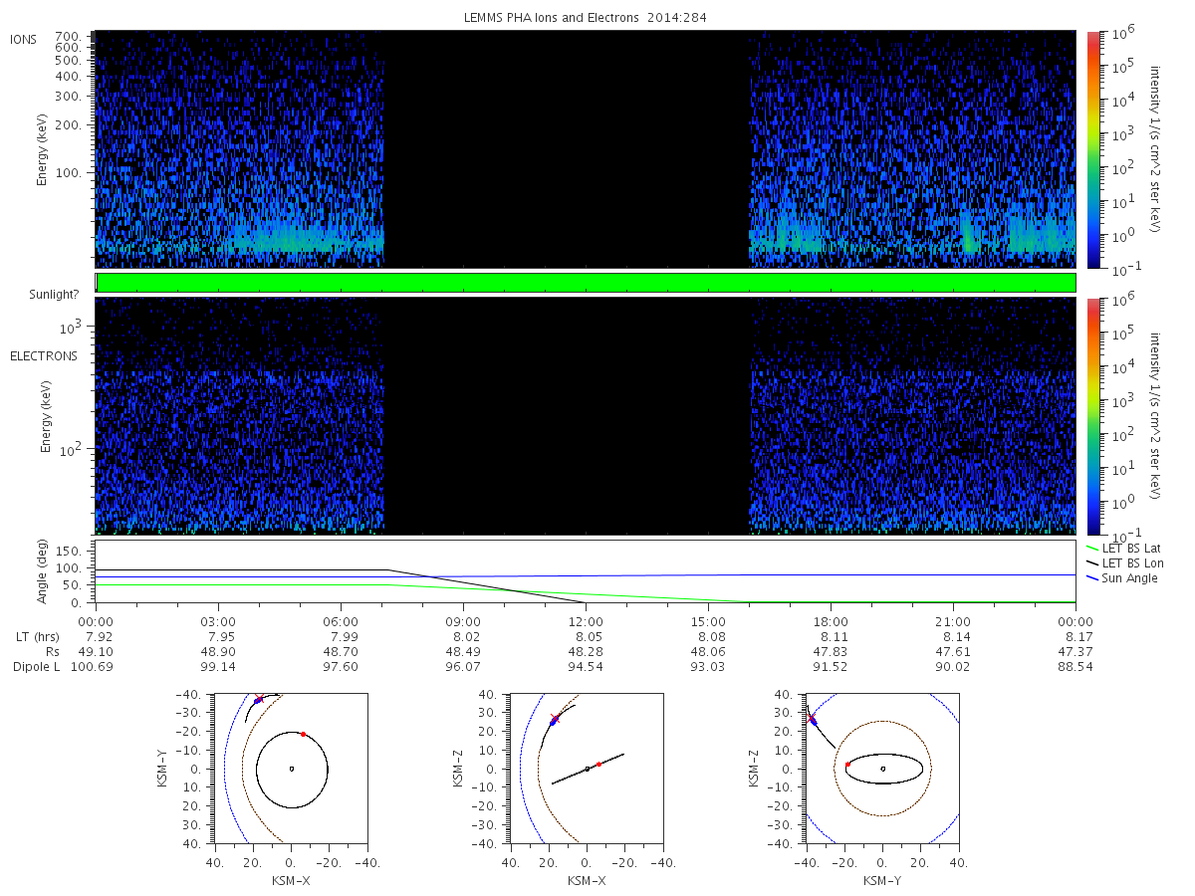Screen dimensions: 1195x896
Task: Click the Dipole L row label
Action: point(37,666)
